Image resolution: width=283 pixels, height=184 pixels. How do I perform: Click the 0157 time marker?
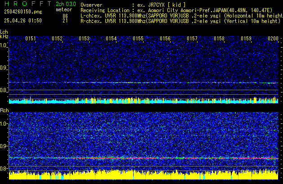coord(192,39)
